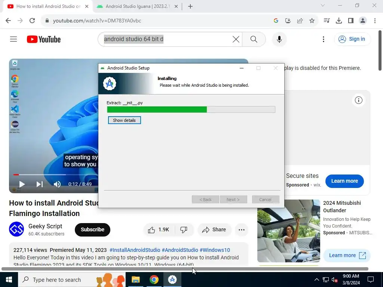Close the Android Studio Iguana tab

tap(176, 6)
